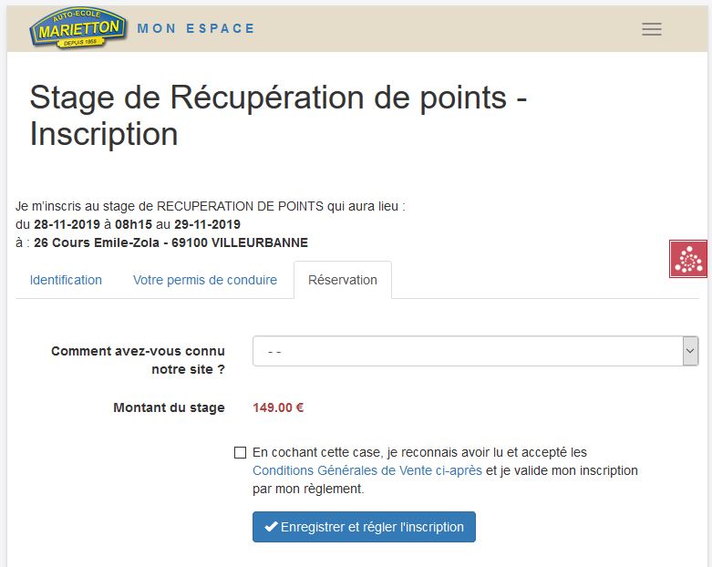Click the 28-11-2019 start date text
Screen dimensions: 712x567
point(66,224)
